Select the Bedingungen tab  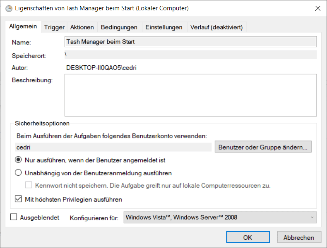pos(119,27)
